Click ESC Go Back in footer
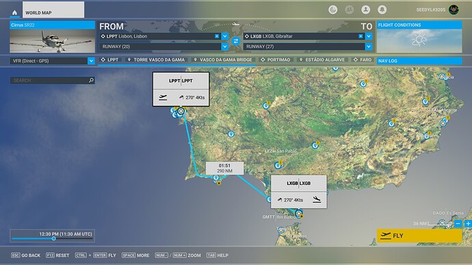 25,255
